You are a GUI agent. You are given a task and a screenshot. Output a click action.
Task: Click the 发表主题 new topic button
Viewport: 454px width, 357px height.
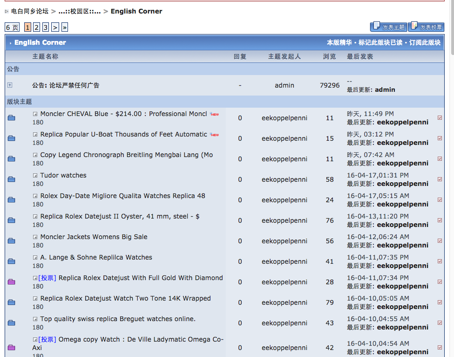click(388, 27)
